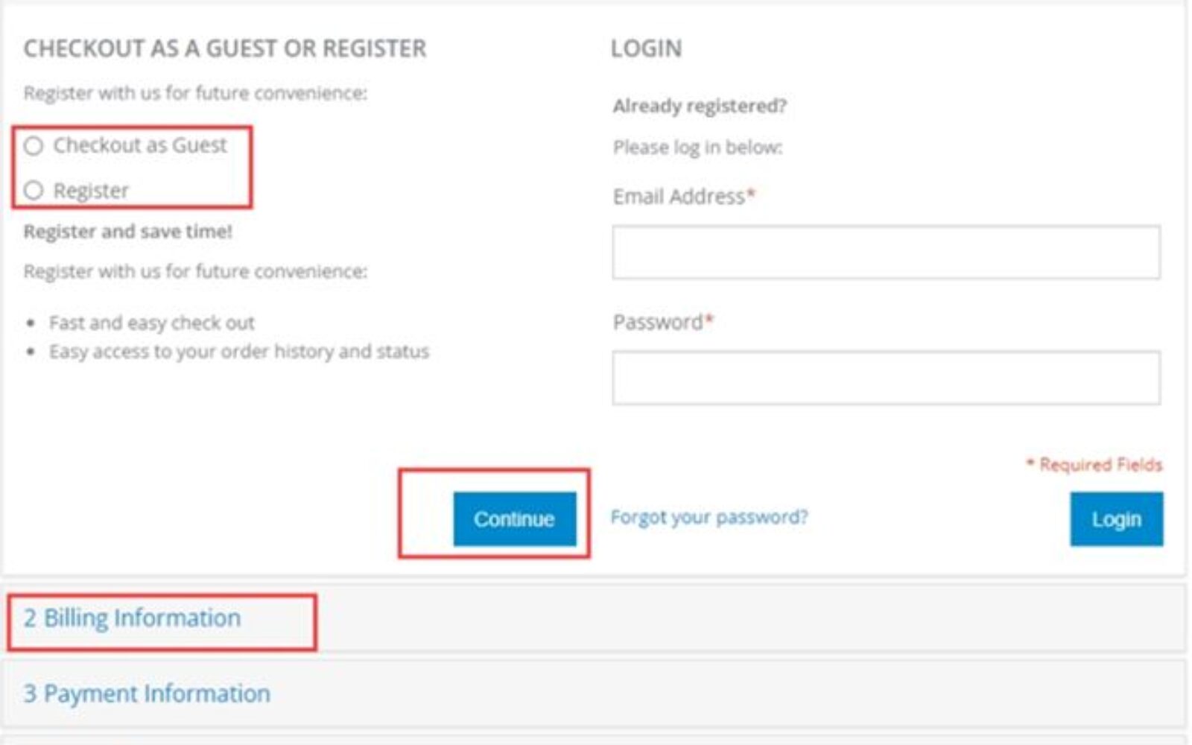
Task: Click the Please log in below text
Action: tap(697, 148)
